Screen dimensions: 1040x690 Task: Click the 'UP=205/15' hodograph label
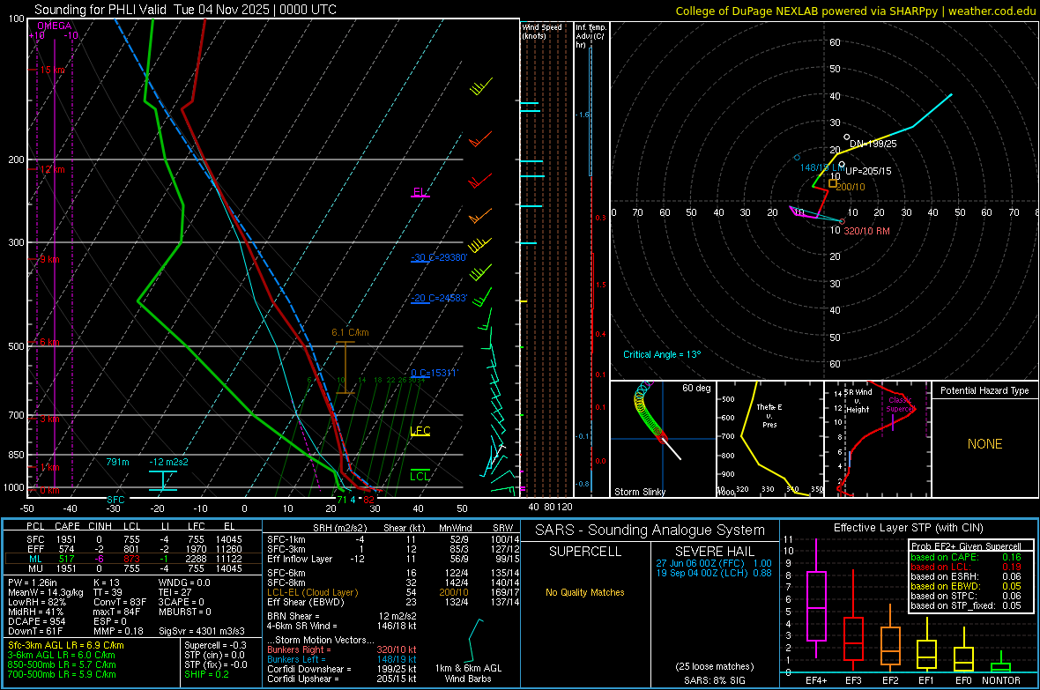click(868, 171)
